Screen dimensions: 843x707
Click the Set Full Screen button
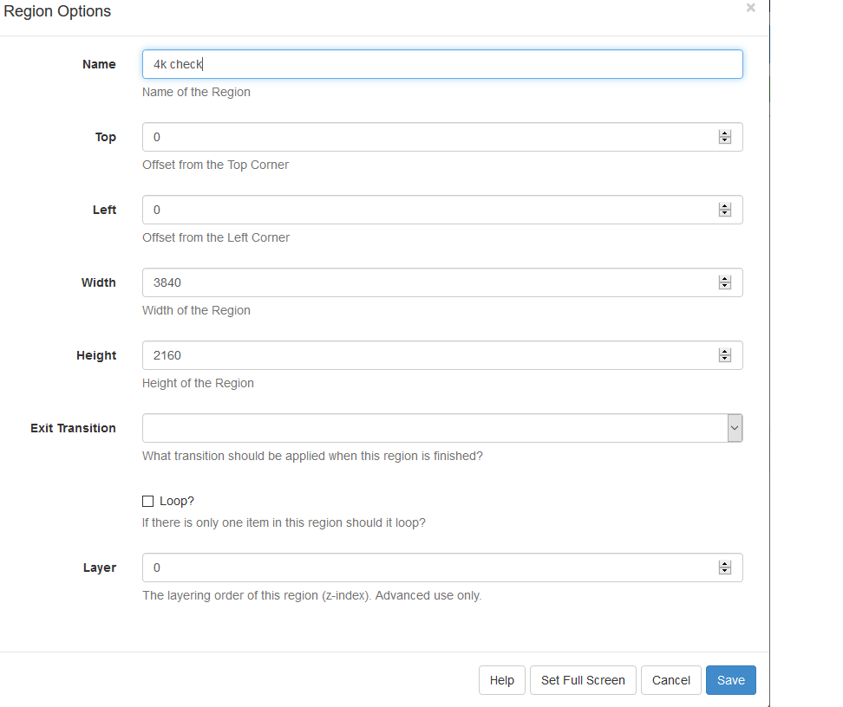click(x=583, y=680)
